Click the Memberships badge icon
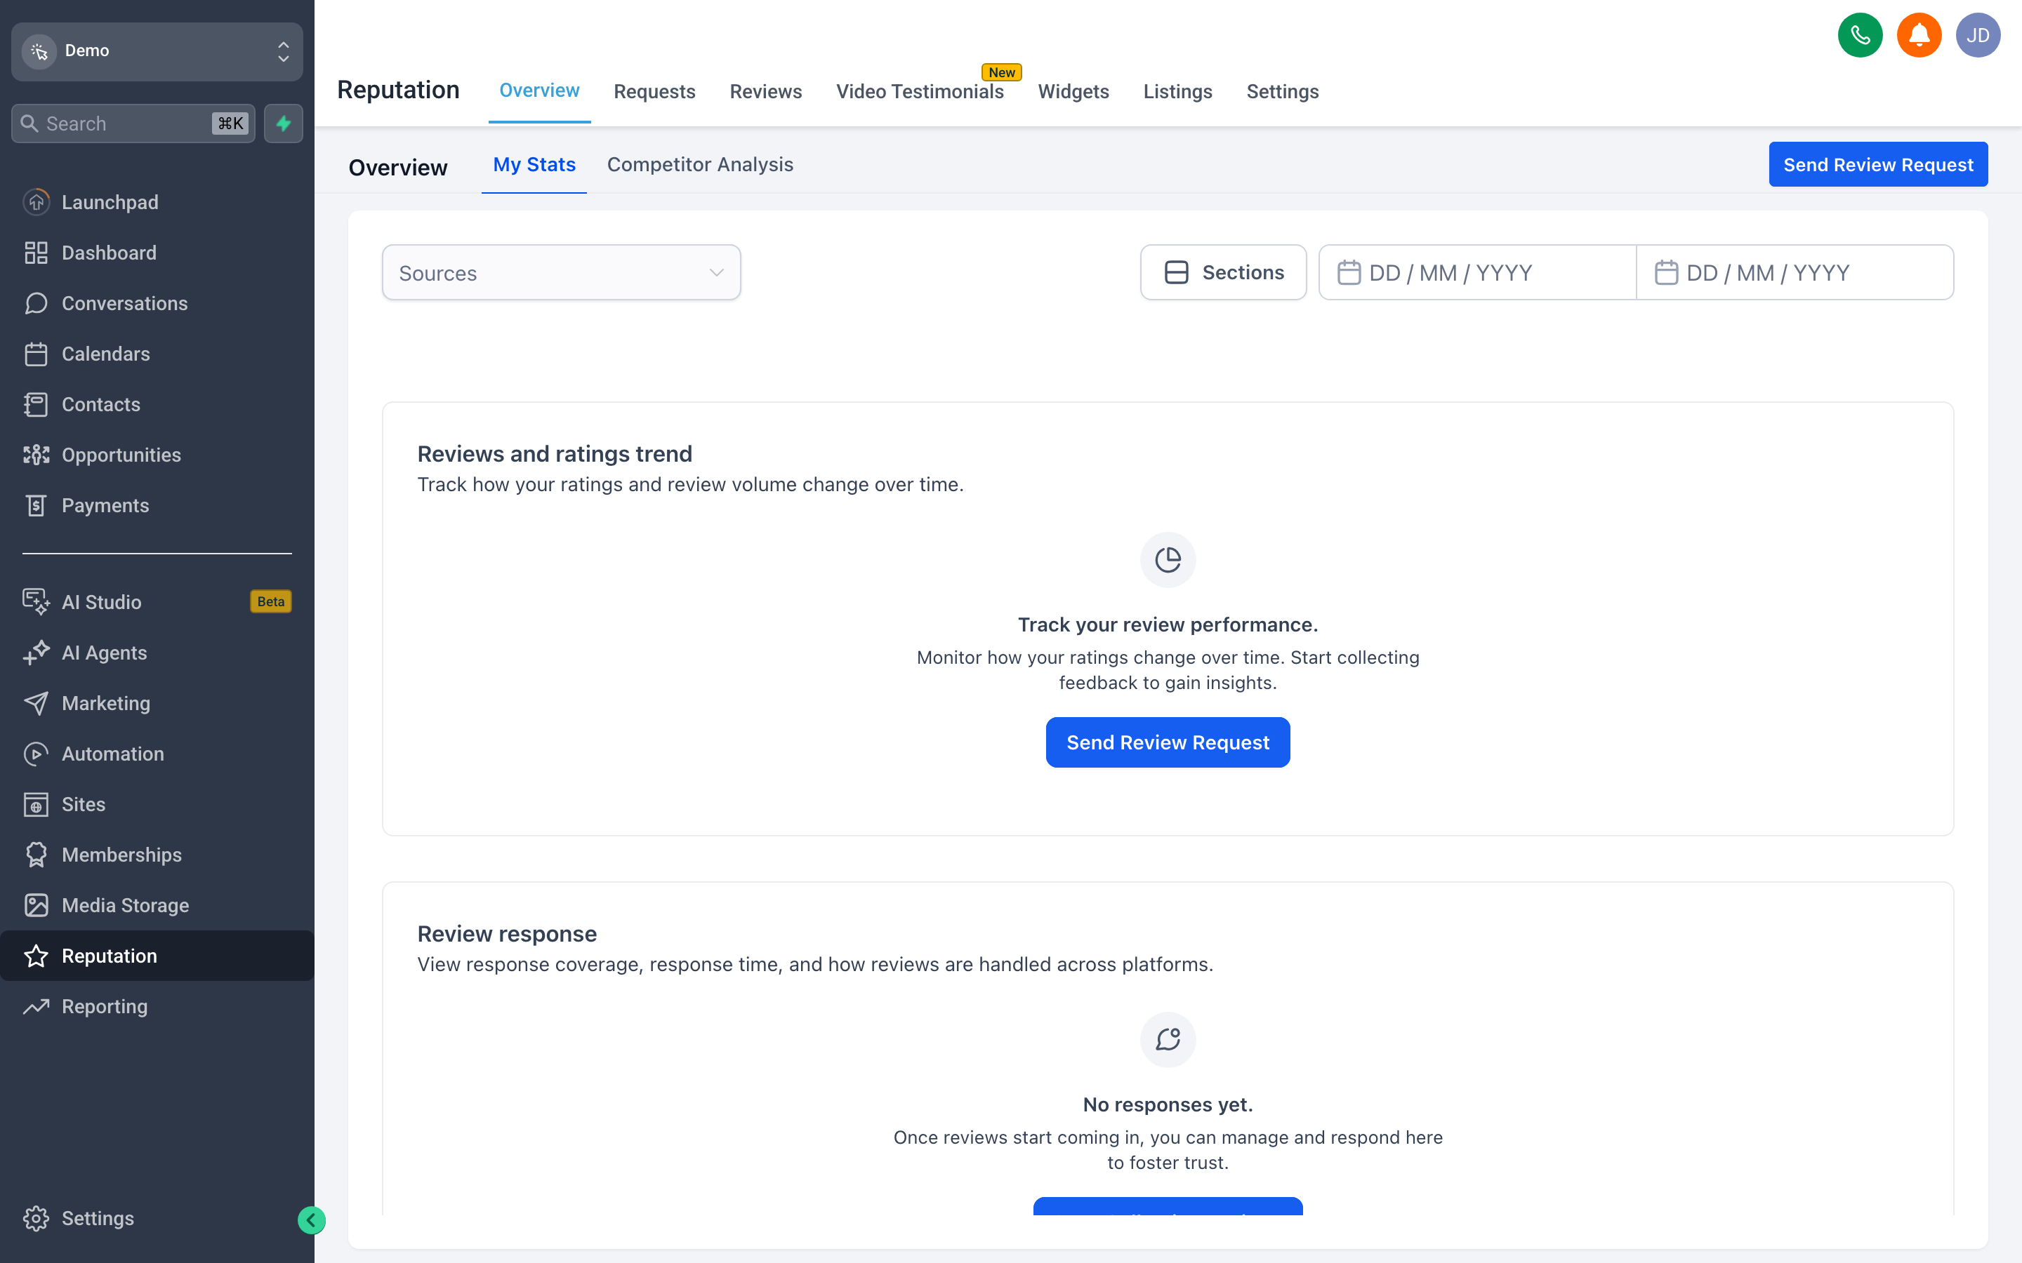This screenshot has width=2022, height=1263. point(36,855)
